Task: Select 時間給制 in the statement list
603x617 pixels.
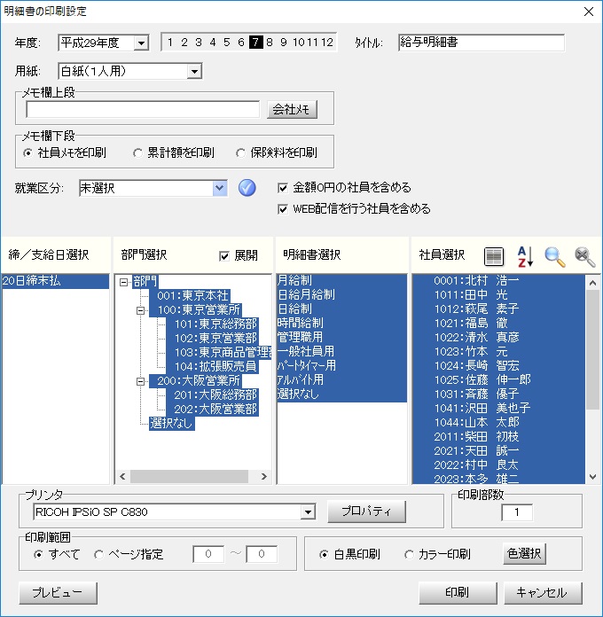Action: [341, 323]
